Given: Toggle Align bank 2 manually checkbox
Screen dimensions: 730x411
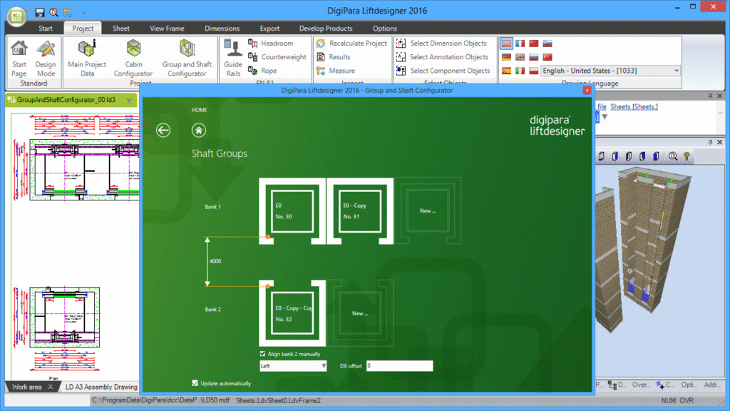Looking at the screenshot, I should click(x=262, y=354).
